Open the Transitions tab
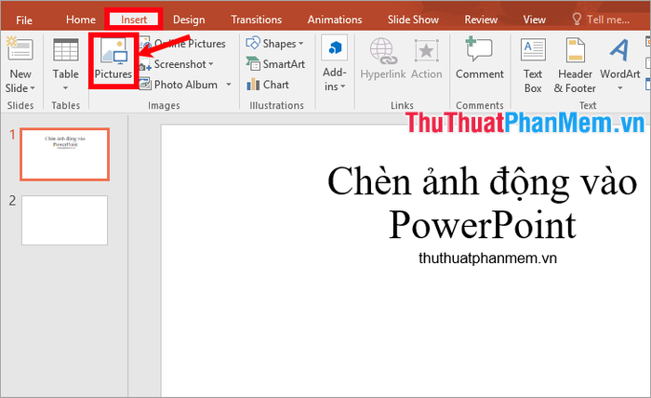This screenshot has width=651, height=398. coord(256,20)
